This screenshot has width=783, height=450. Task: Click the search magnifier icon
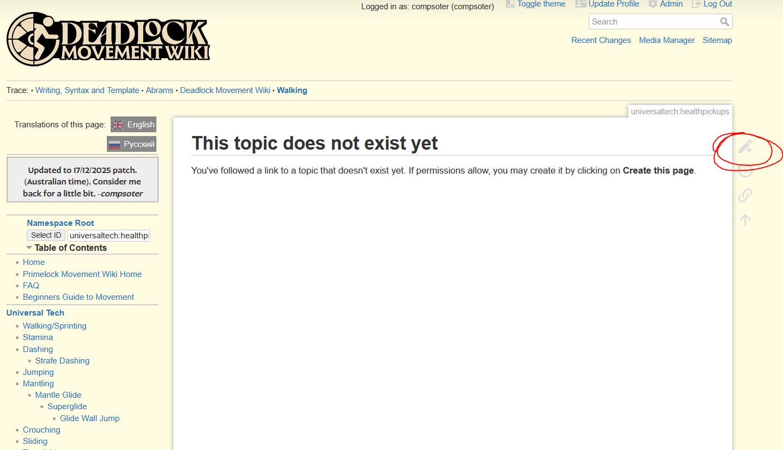tap(725, 21)
